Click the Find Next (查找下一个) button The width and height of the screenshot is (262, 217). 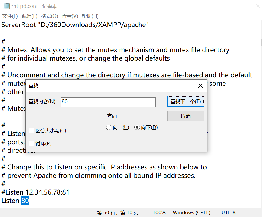(x=185, y=102)
